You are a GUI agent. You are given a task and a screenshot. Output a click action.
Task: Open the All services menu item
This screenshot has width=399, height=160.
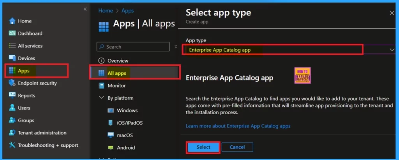coord(30,46)
